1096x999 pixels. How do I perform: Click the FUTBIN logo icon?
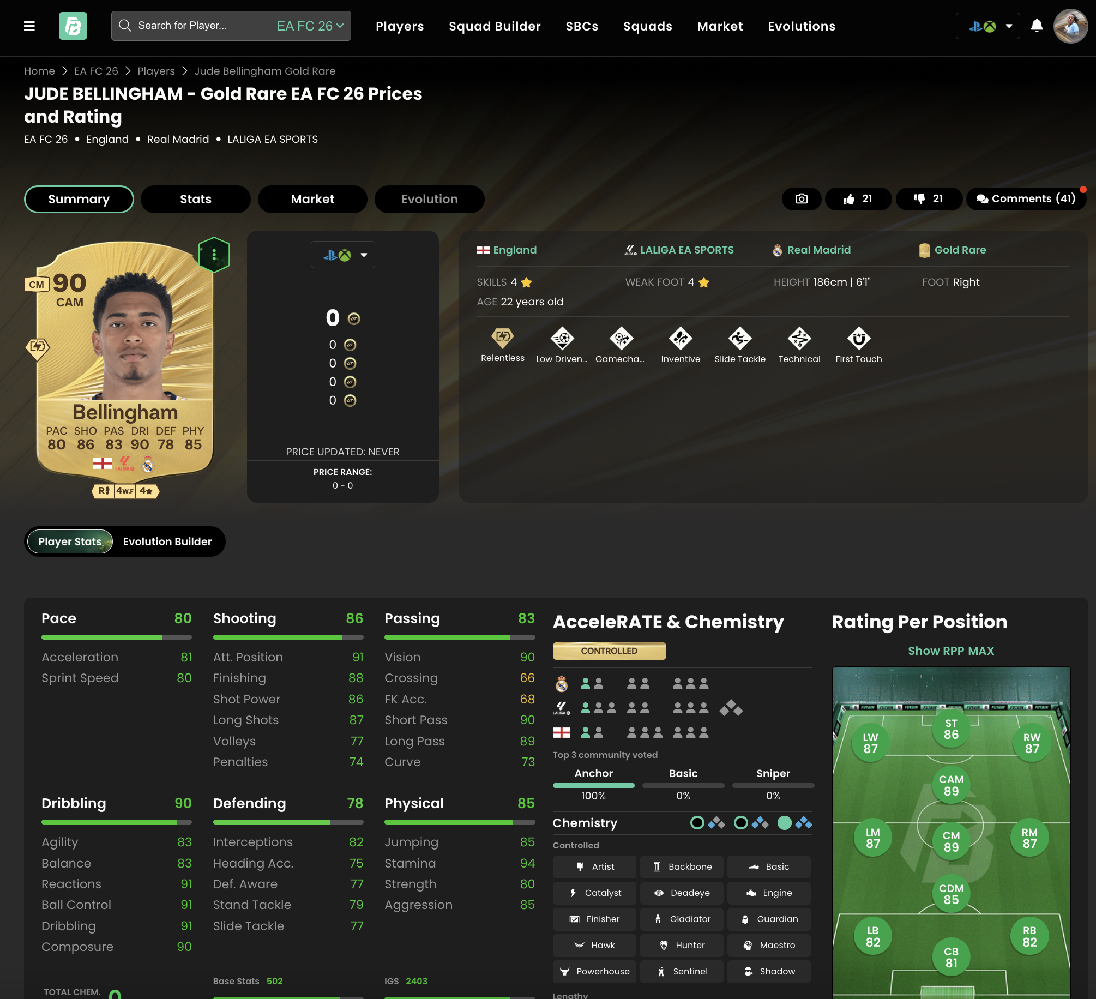click(73, 26)
